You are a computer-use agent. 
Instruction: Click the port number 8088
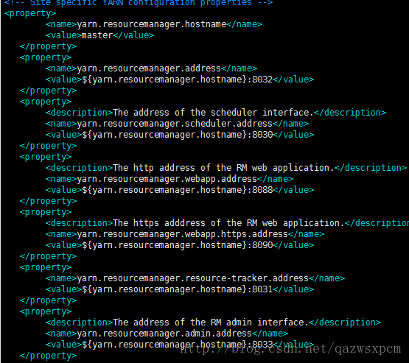[262, 190]
